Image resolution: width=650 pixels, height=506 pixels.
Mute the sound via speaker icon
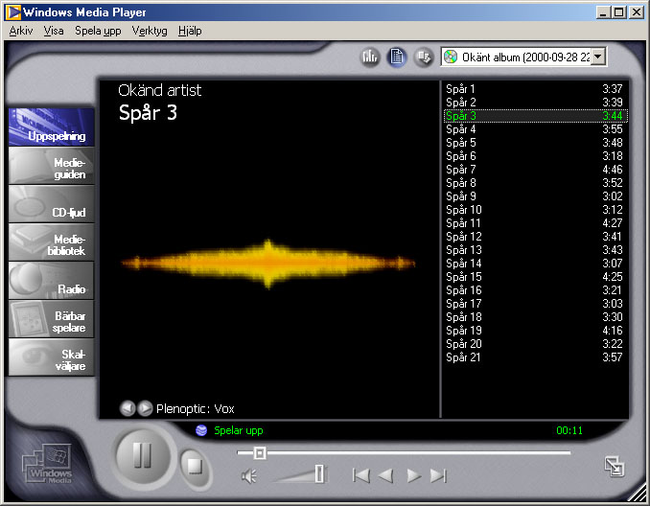249,475
